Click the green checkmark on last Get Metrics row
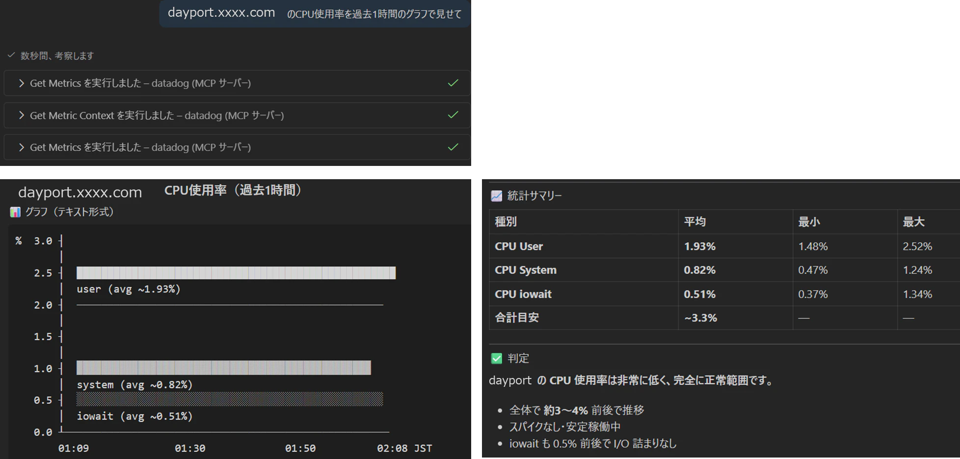960x459 pixels. tap(453, 147)
